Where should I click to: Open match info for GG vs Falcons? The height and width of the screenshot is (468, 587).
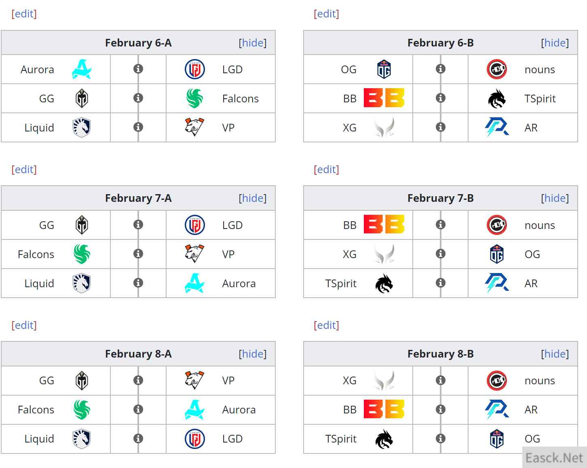(138, 98)
